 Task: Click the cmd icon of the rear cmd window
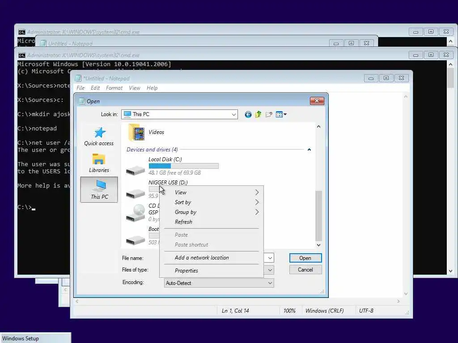(x=21, y=32)
